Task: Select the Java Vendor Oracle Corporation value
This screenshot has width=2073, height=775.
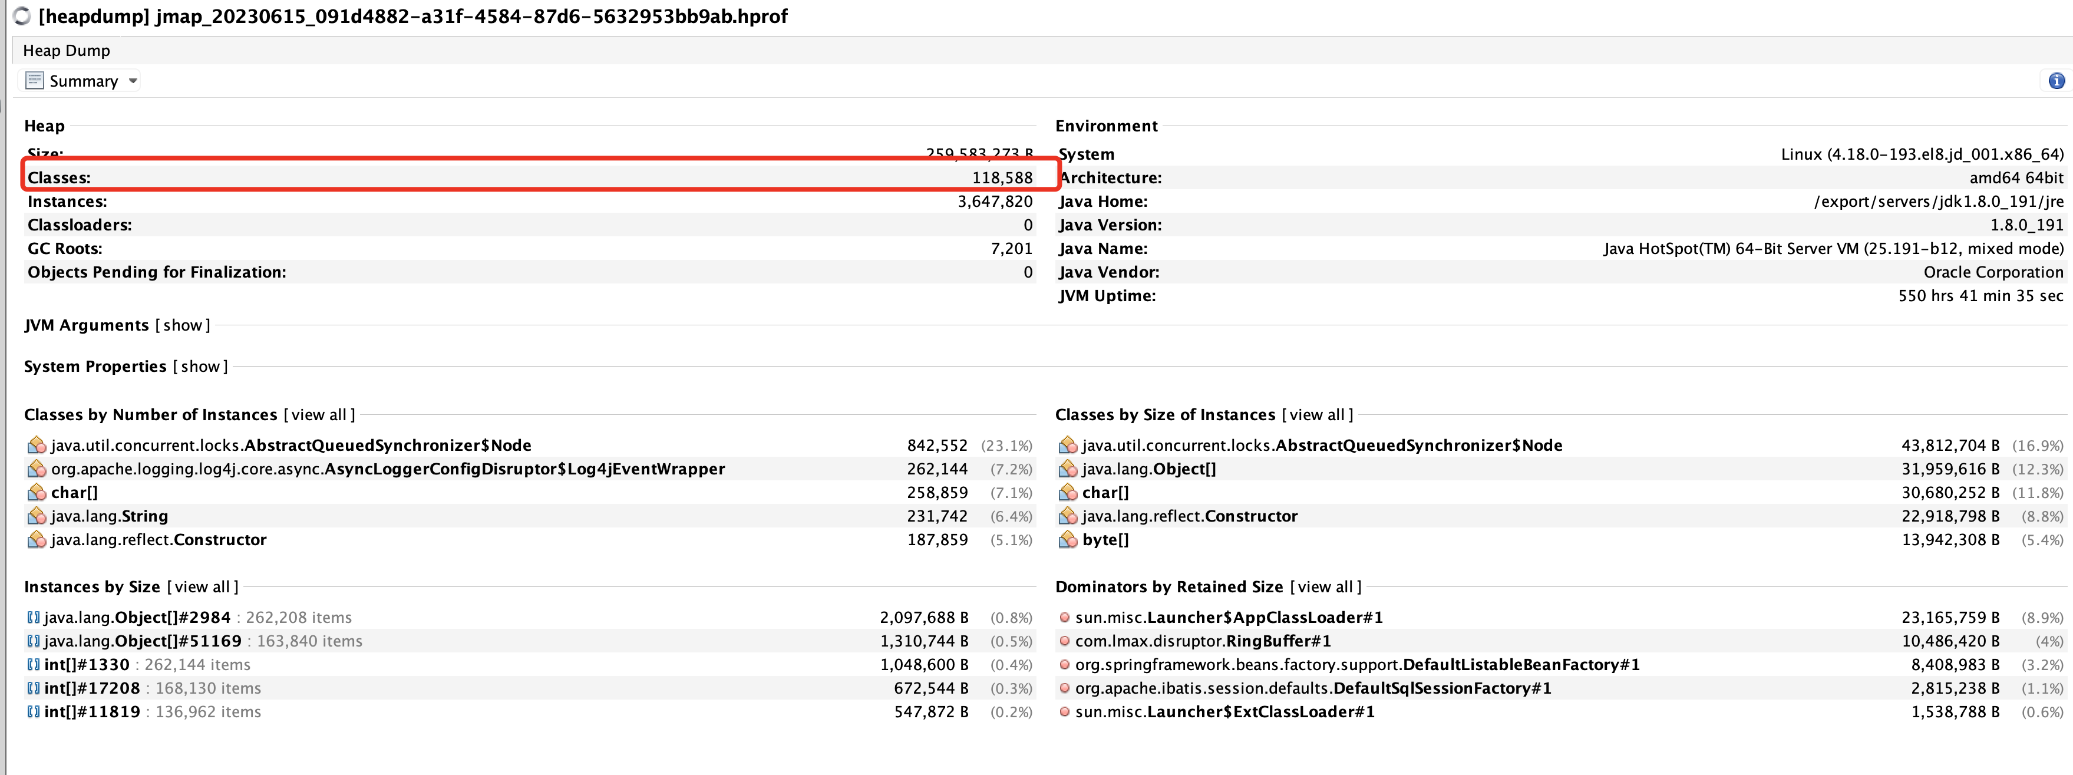Action: point(1993,272)
